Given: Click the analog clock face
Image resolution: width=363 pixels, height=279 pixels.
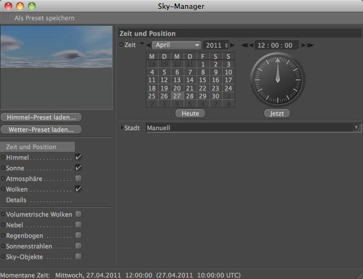Looking at the screenshot, I should pyautogui.click(x=277, y=78).
